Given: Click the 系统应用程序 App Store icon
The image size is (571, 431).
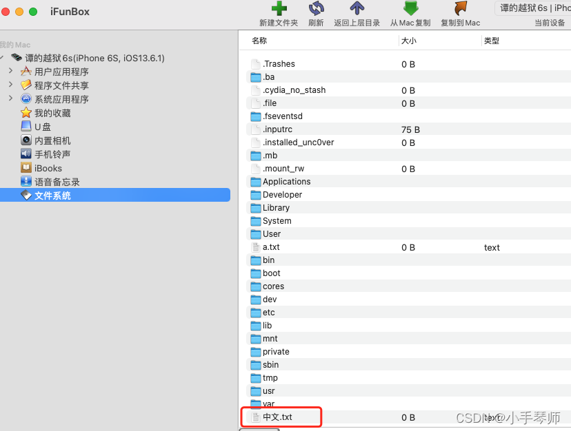Looking at the screenshot, I should click(26, 98).
